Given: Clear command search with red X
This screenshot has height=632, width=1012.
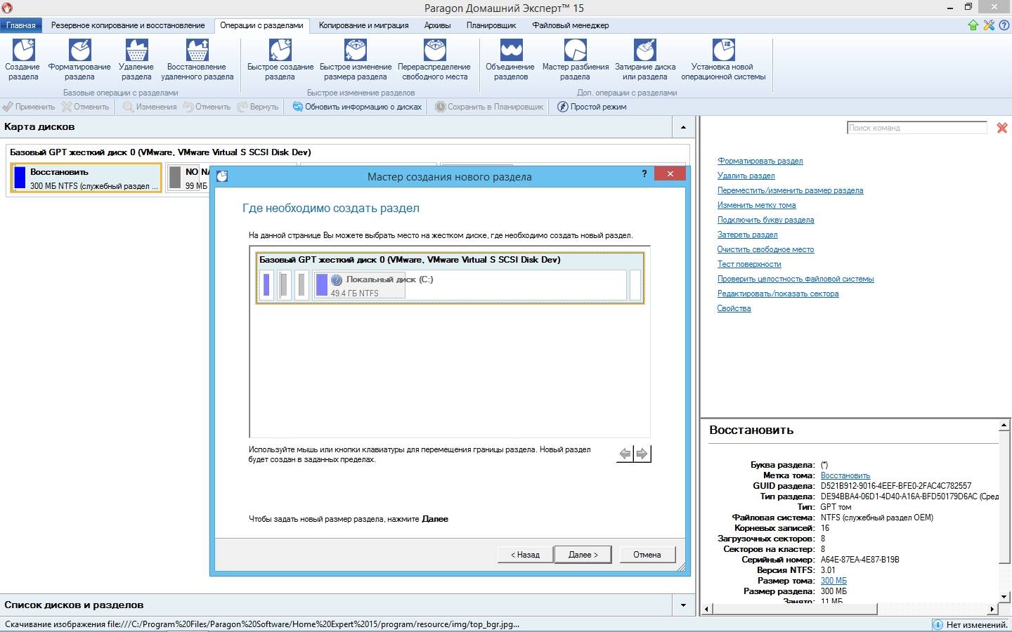Looking at the screenshot, I should [1002, 128].
